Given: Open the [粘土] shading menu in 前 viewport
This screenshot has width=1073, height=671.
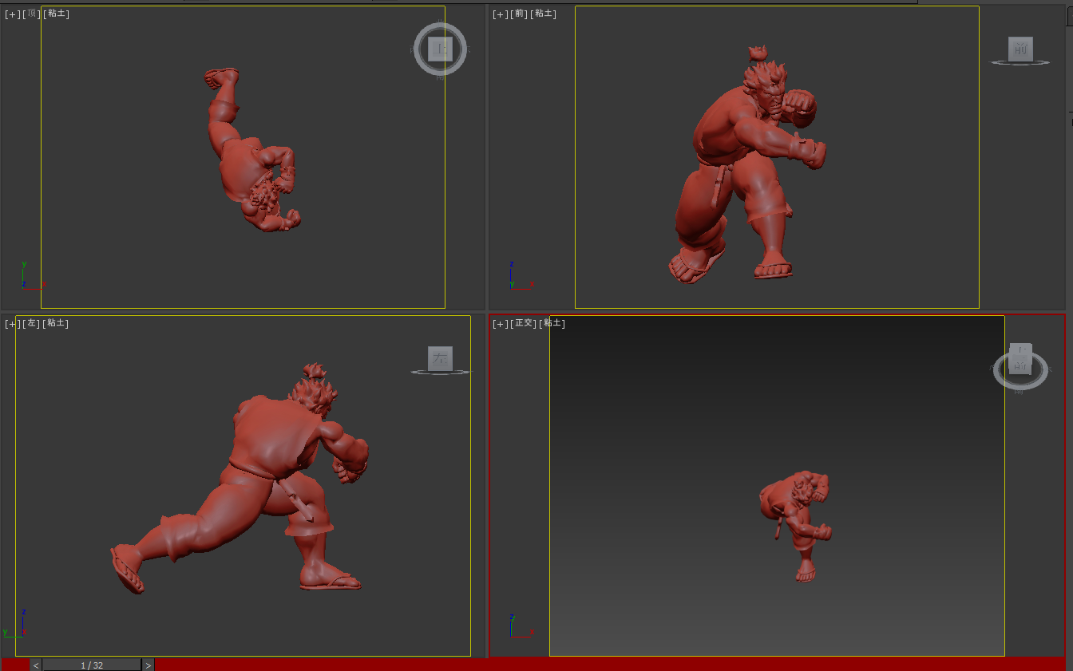Looking at the screenshot, I should click(x=544, y=14).
